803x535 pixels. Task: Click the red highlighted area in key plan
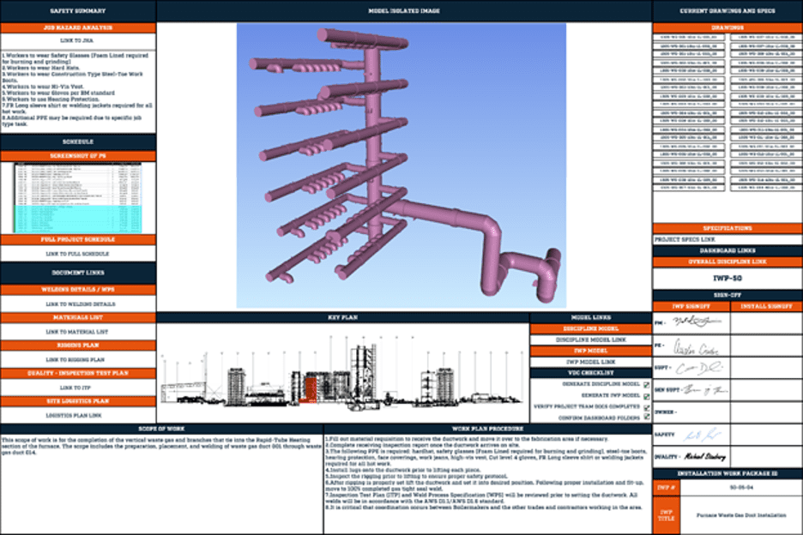(x=310, y=390)
